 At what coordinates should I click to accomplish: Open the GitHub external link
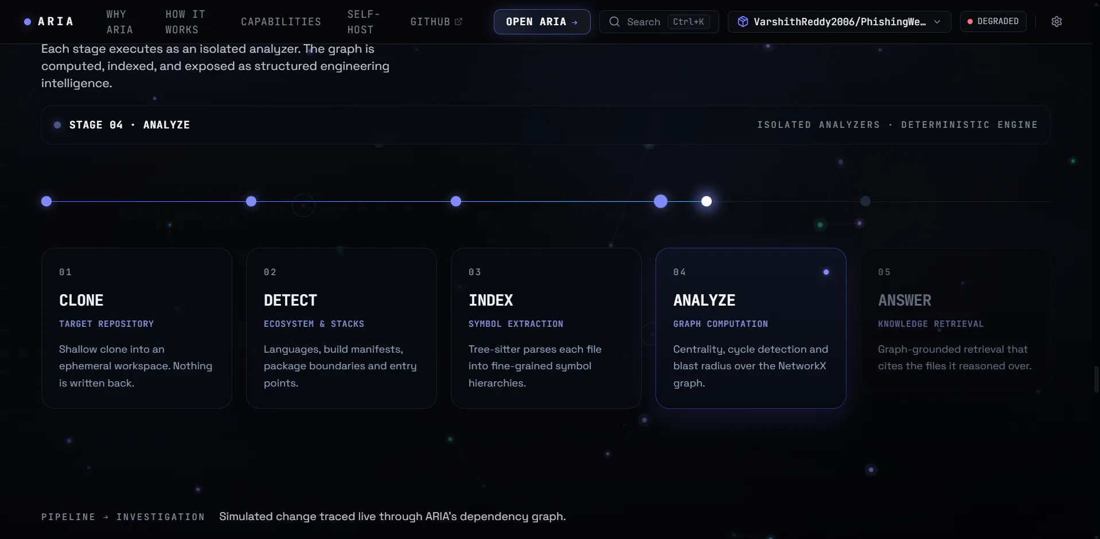[x=436, y=22]
